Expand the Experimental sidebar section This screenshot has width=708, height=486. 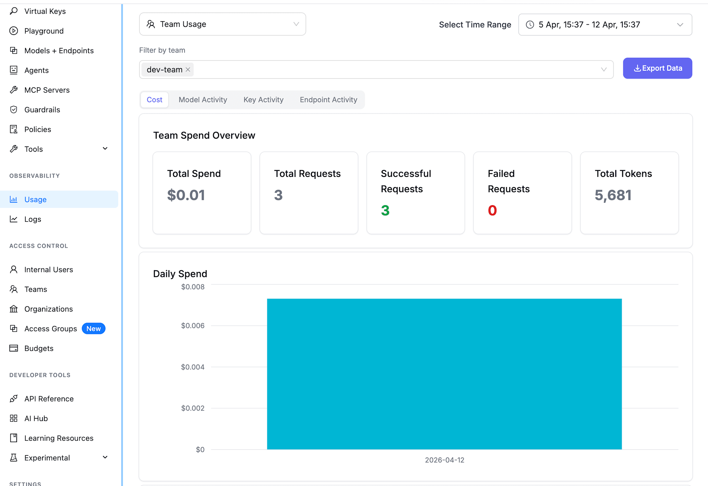point(105,457)
